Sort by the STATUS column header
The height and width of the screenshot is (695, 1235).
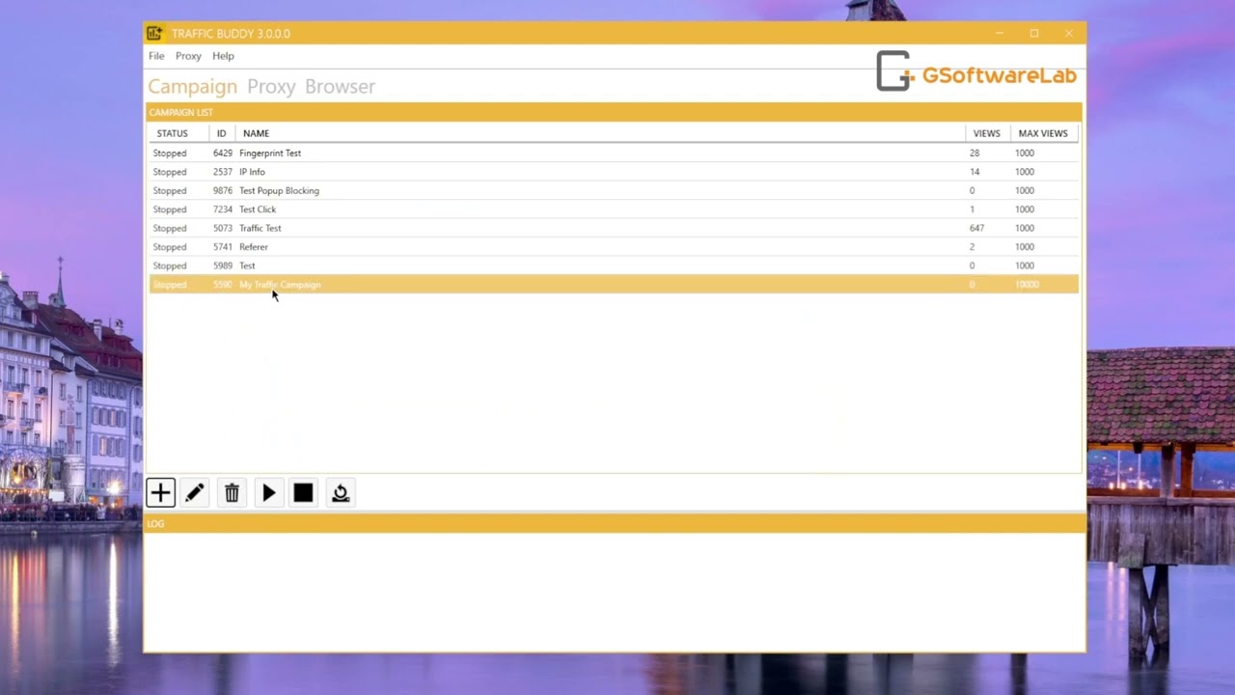(172, 133)
